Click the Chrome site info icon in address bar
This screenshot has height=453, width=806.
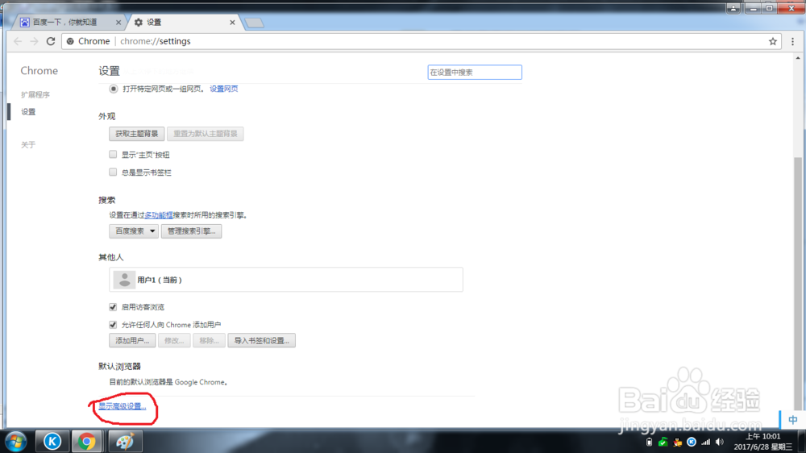[x=70, y=41]
